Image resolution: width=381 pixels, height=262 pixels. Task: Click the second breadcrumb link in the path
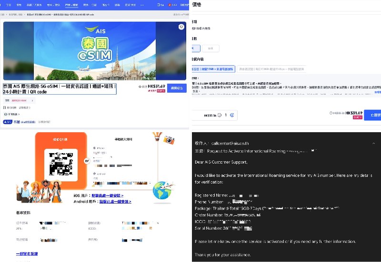click(15, 15)
